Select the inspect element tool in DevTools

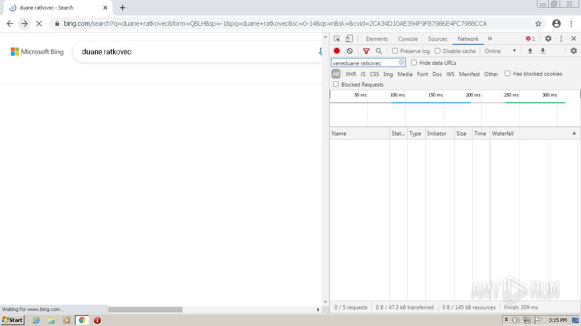tap(337, 39)
